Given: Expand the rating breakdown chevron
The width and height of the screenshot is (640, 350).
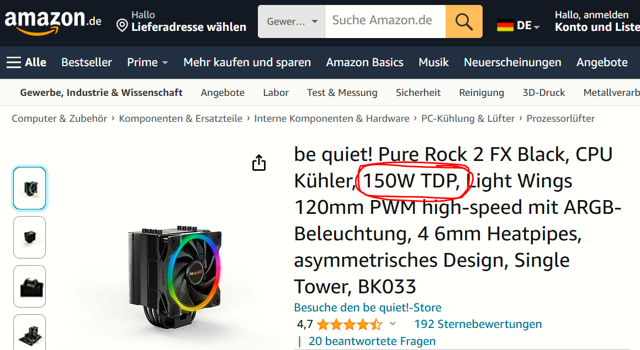Looking at the screenshot, I should (393, 324).
